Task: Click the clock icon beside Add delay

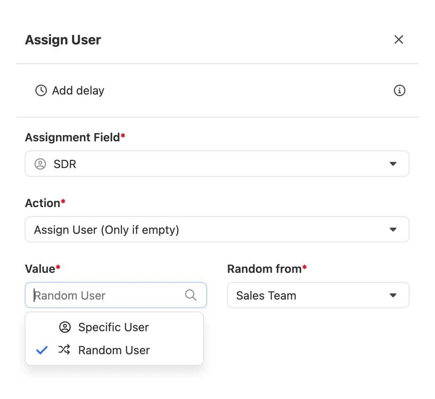Action: (41, 91)
